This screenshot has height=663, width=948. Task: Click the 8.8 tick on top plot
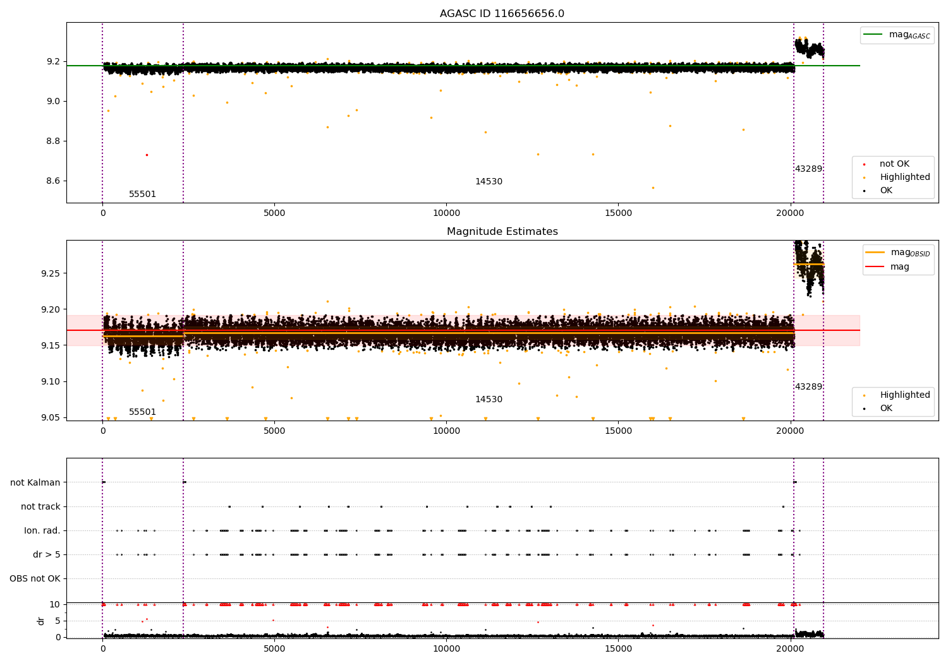[53, 141]
